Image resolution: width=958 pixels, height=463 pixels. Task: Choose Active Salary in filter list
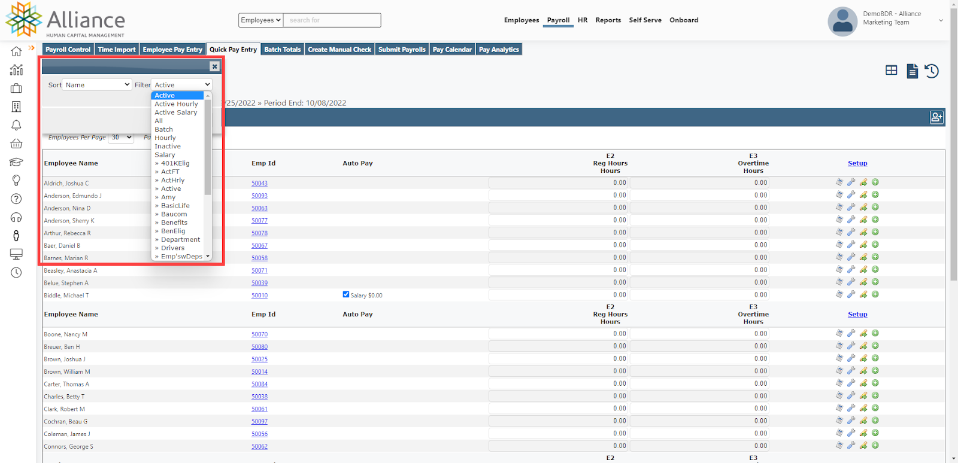click(175, 112)
